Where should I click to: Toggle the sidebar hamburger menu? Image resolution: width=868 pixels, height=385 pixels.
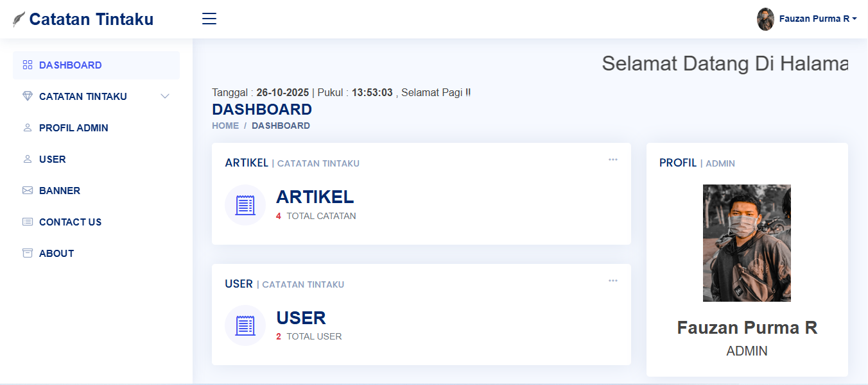(x=209, y=19)
